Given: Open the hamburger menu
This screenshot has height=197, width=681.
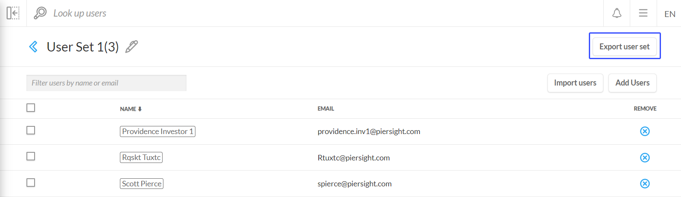Looking at the screenshot, I should (x=643, y=13).
